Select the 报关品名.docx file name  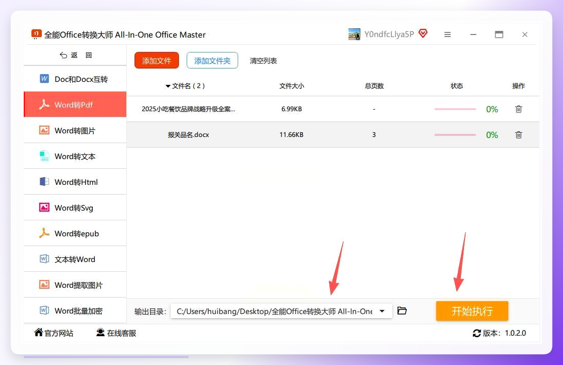tap(188, 135)
